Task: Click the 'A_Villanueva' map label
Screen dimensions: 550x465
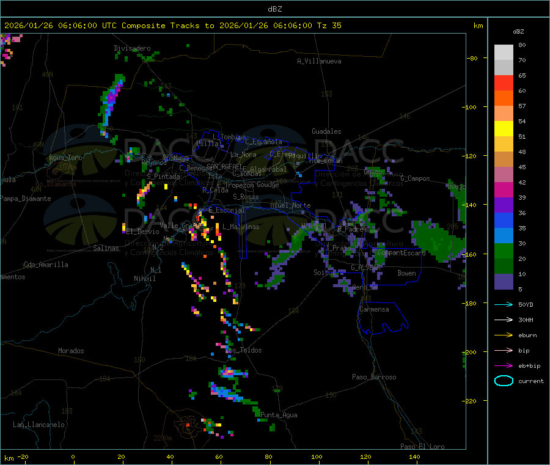Action: tap(319, 61)
